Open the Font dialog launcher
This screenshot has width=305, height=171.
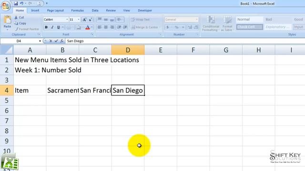click(x=92, y=35)
